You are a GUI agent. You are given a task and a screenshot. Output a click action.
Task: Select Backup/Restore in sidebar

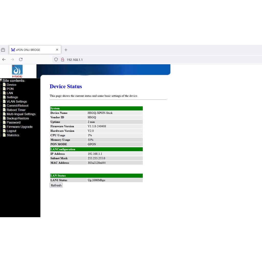(x=18, y=118)
